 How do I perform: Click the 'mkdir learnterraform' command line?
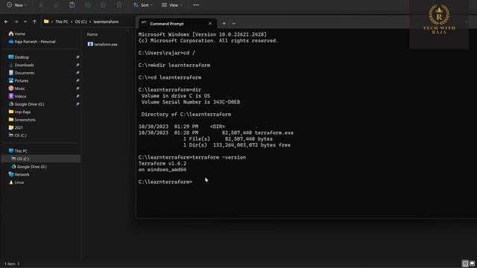(174, 66)
